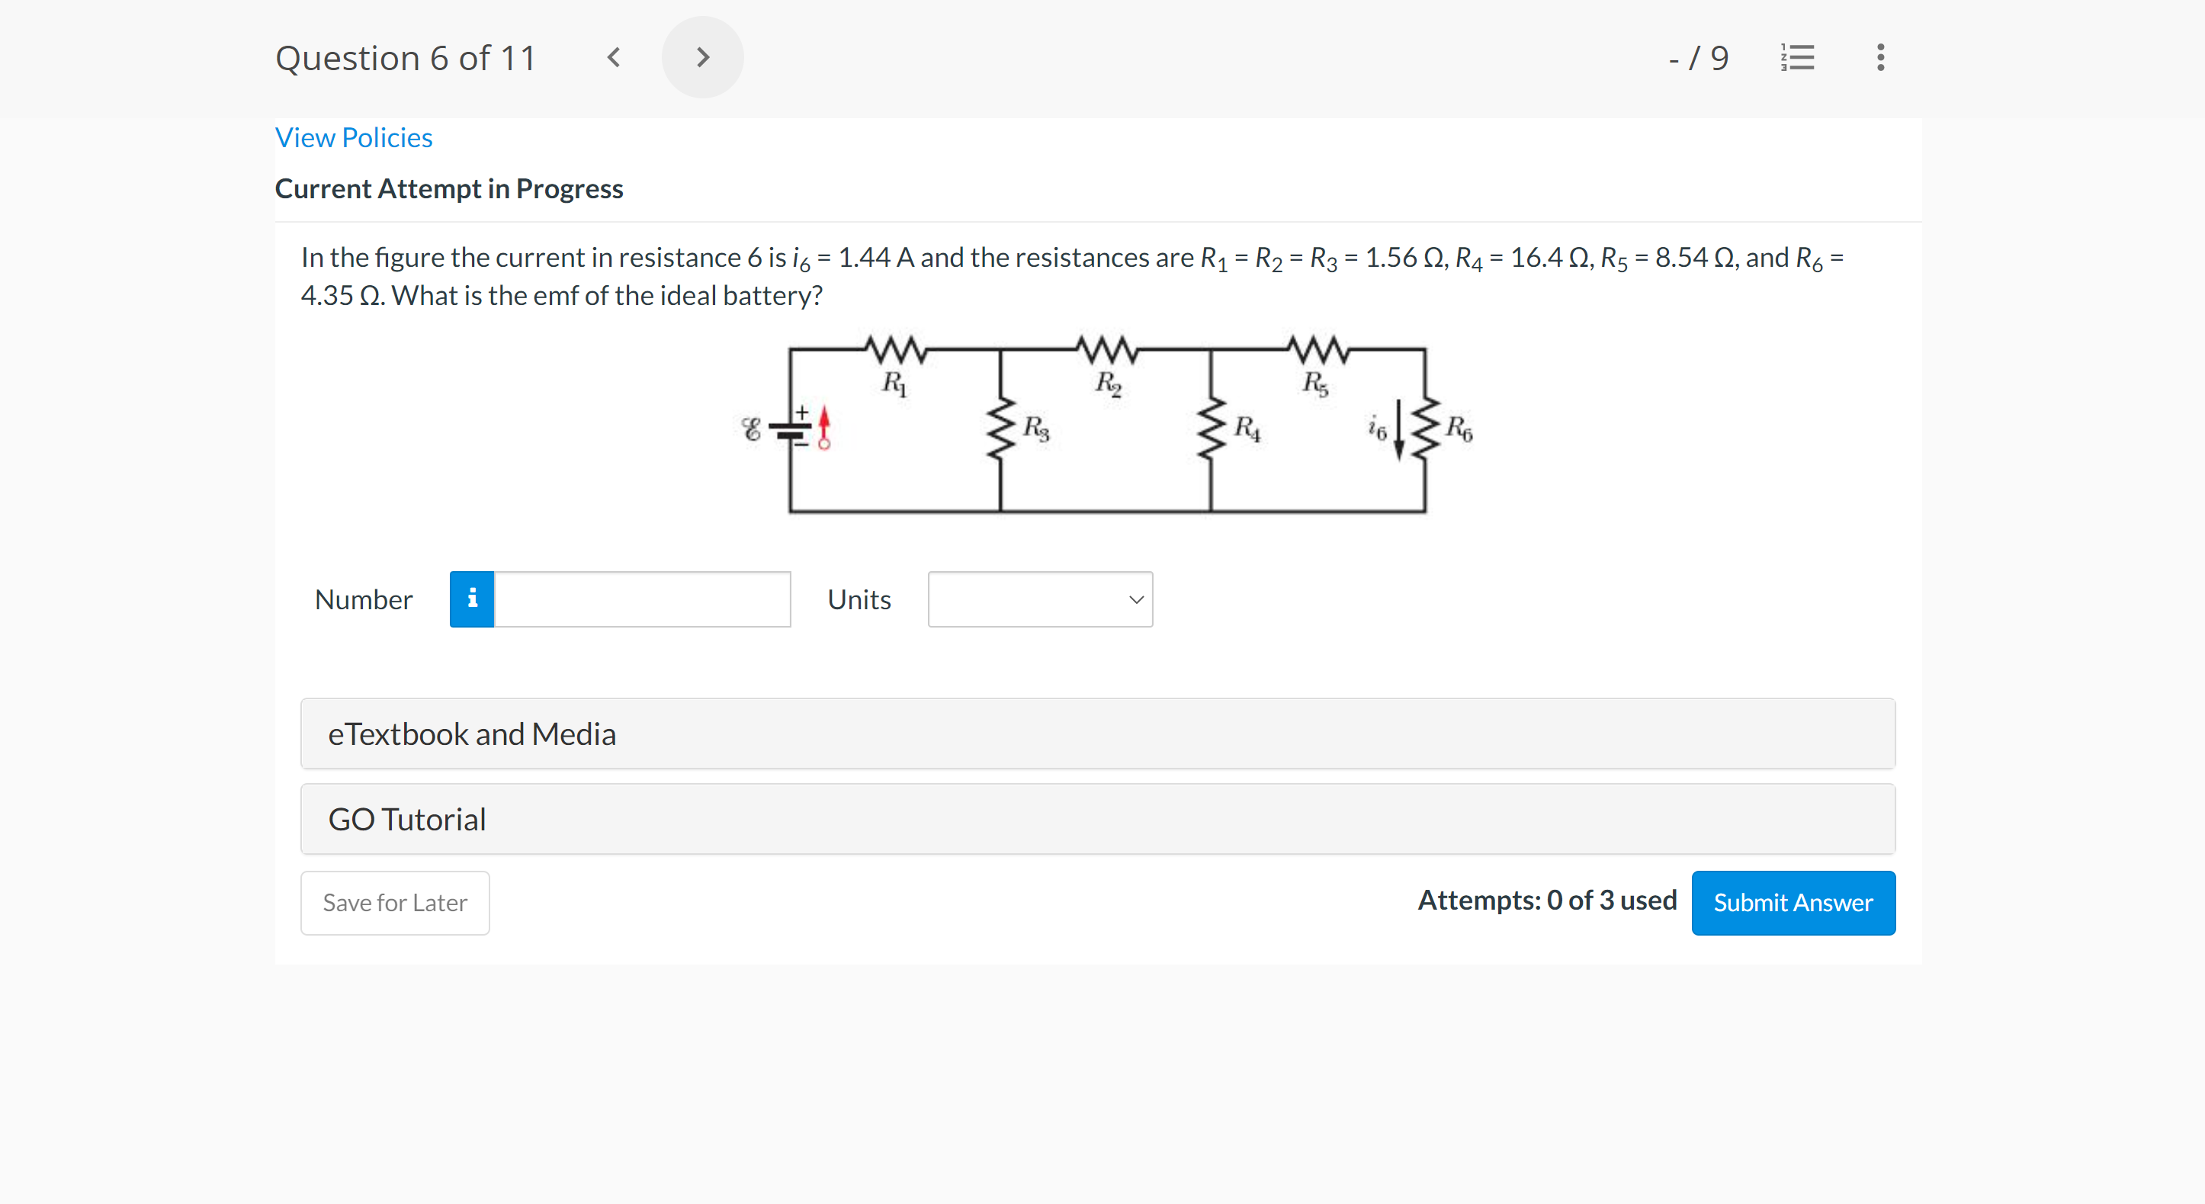Open the ordered list icon menu
This screenshot has height=1204, width=2205.
pos(1798,56)
